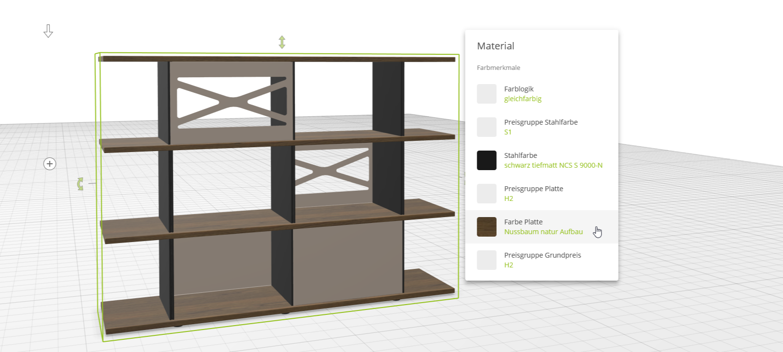The width and height of the screenshot is (783, 352).
Task: Click the down-arrow icon at top left
Action: (48, 31)
